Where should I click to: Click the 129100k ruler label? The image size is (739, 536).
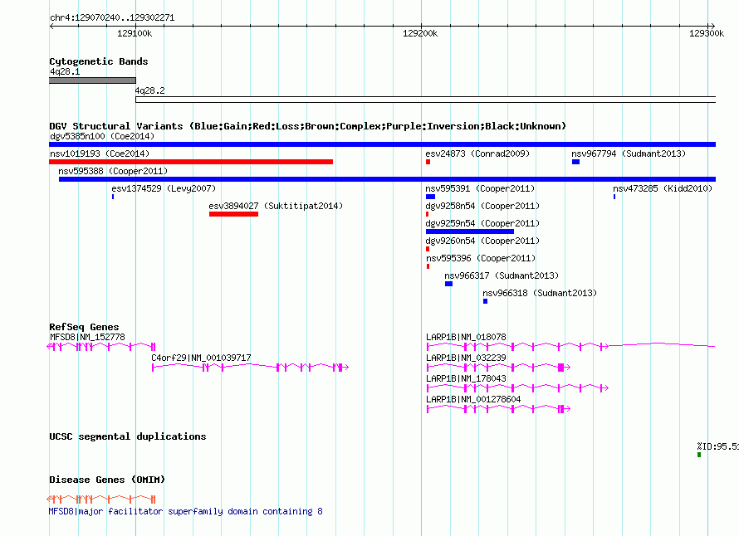pos(135,33)
